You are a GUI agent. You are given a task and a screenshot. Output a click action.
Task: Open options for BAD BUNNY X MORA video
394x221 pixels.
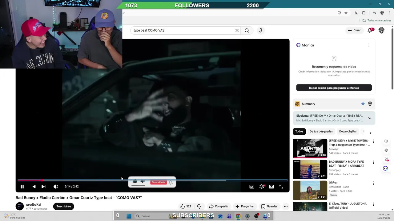tap(374, 162)
